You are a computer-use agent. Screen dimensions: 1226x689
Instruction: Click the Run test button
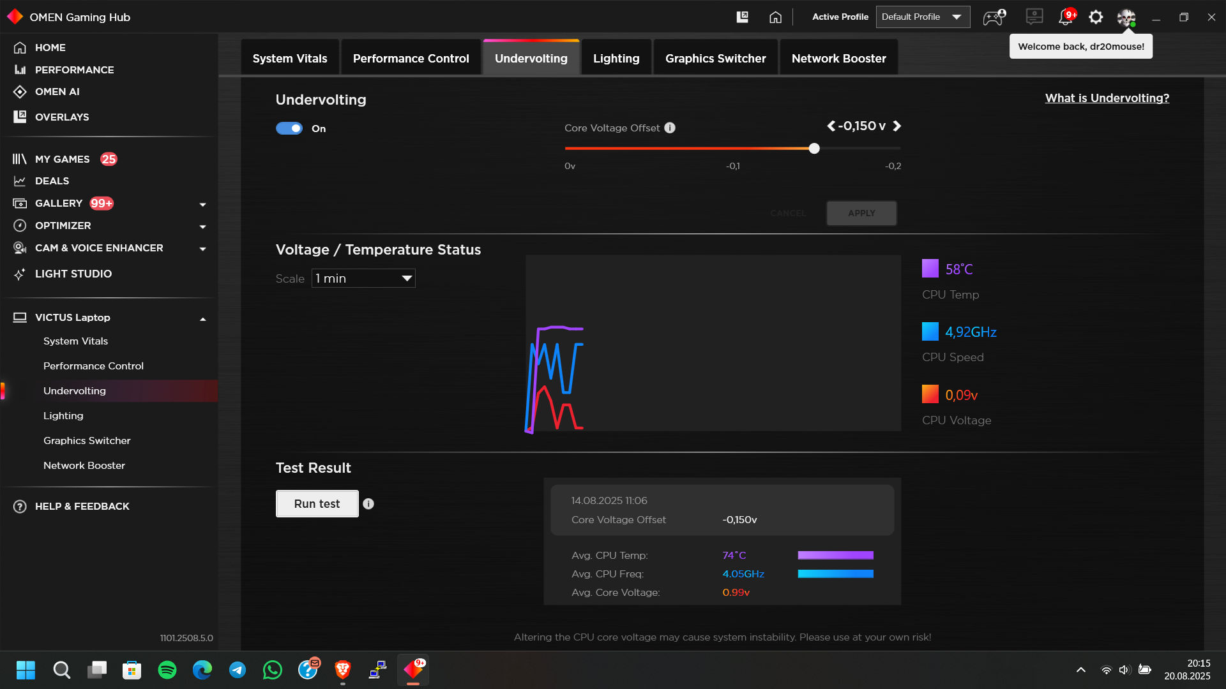[317, 504]
